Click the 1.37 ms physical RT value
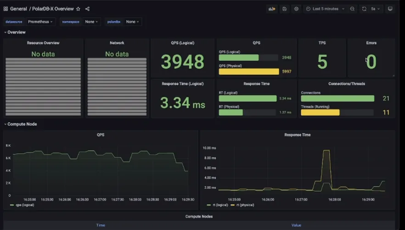Viewport: 405px width, 230px height. pos(285,112)
